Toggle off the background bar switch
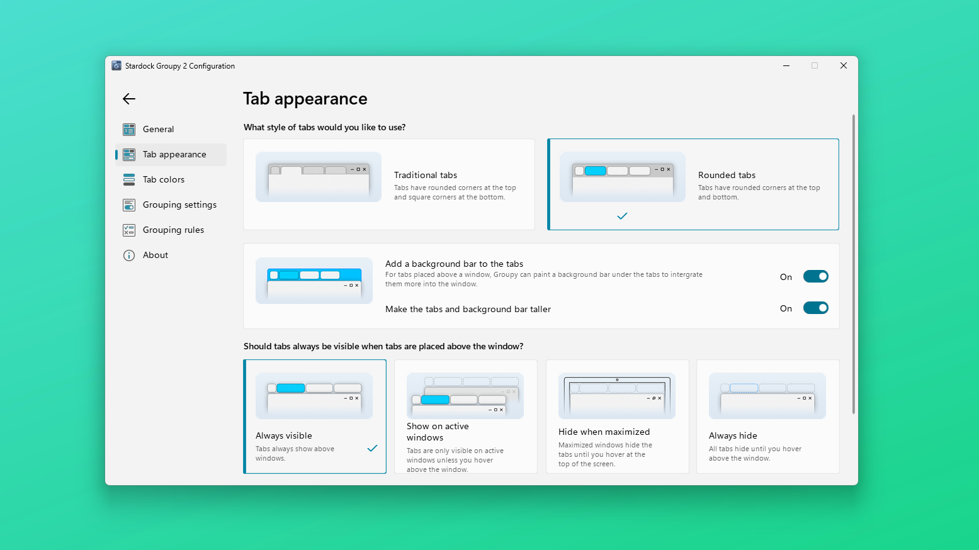The image size is (979, 550). tap(815, 277)
